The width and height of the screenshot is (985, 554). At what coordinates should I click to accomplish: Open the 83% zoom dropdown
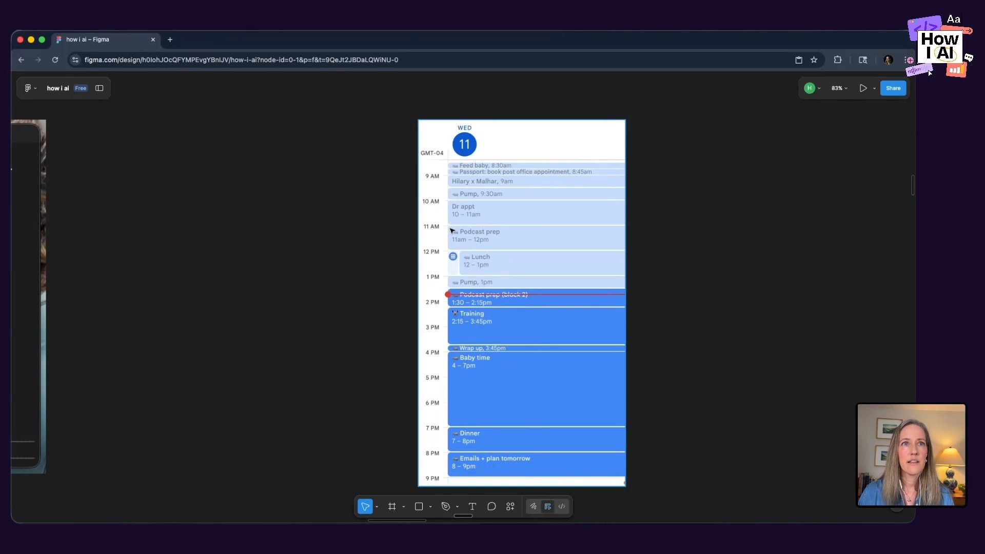pos(839,88)
